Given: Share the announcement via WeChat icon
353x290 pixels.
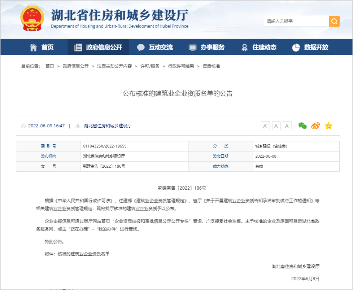Looking at the screenshot, I should coord(302,126).
